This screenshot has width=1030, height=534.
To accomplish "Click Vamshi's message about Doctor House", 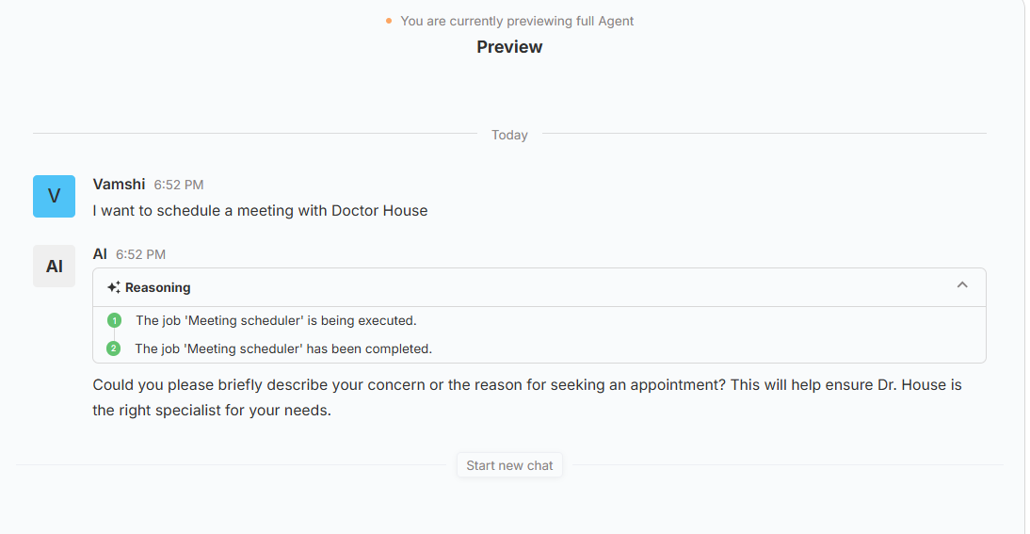I will pos(260,211).
